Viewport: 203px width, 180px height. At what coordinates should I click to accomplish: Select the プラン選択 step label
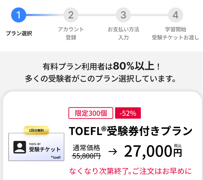click(19, 33)
